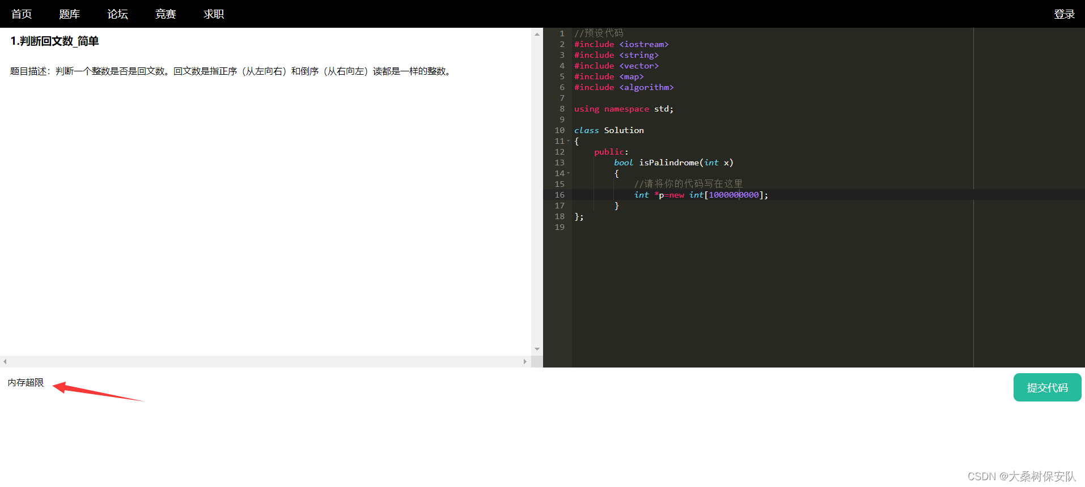This screenshot has height=487, width=1085.
Task: Click the horizontal scrollbar right arrow
Action: pyautogui.click(x=525, y=361)
